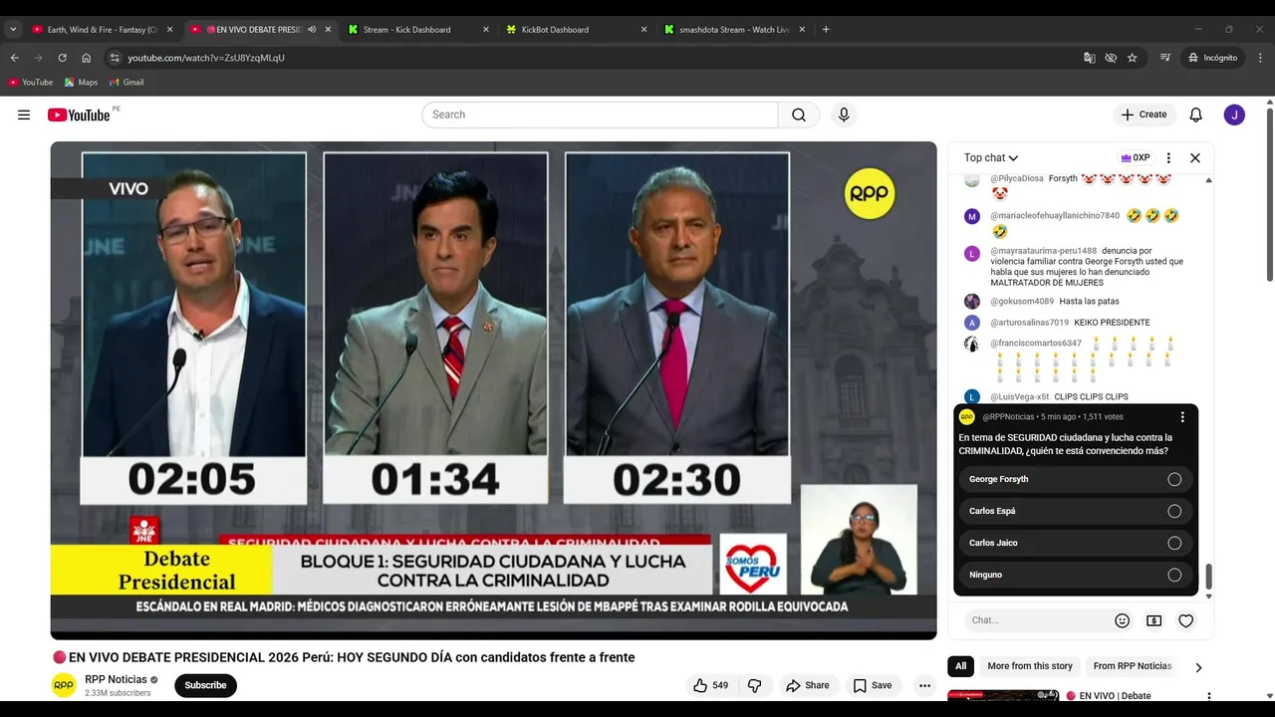Viewport: 1275px width, 717px height.
Task: Open the poll options three-dot menu
Action: (x=1182, y=417)
